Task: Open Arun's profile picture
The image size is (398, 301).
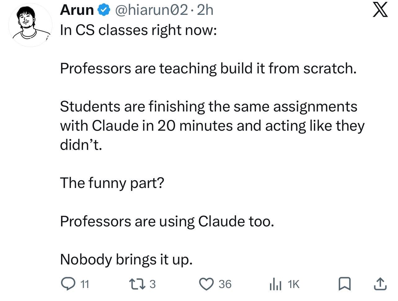Action: [30, 26]
